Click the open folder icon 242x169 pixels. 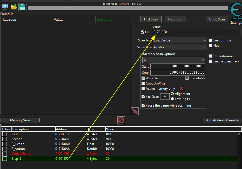pos(14,7)
